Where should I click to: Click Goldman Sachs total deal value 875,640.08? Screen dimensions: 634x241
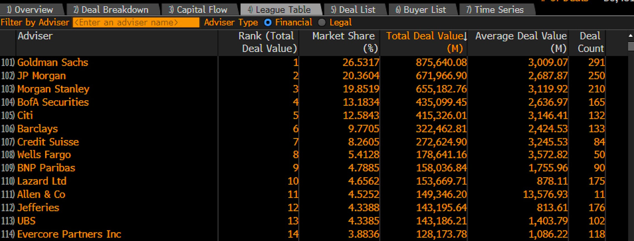tap(441, 62)
